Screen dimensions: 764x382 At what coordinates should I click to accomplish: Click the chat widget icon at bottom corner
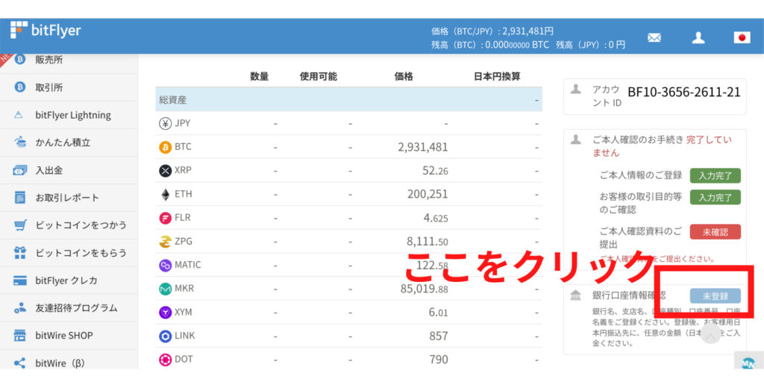748,363
